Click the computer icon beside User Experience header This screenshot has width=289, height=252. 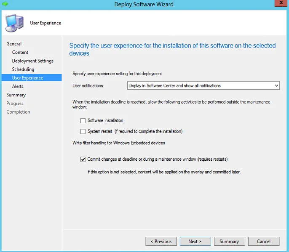[x=14, y=23]
